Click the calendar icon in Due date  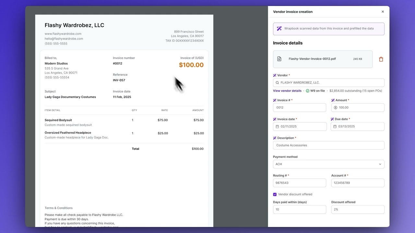pos(335,127)
